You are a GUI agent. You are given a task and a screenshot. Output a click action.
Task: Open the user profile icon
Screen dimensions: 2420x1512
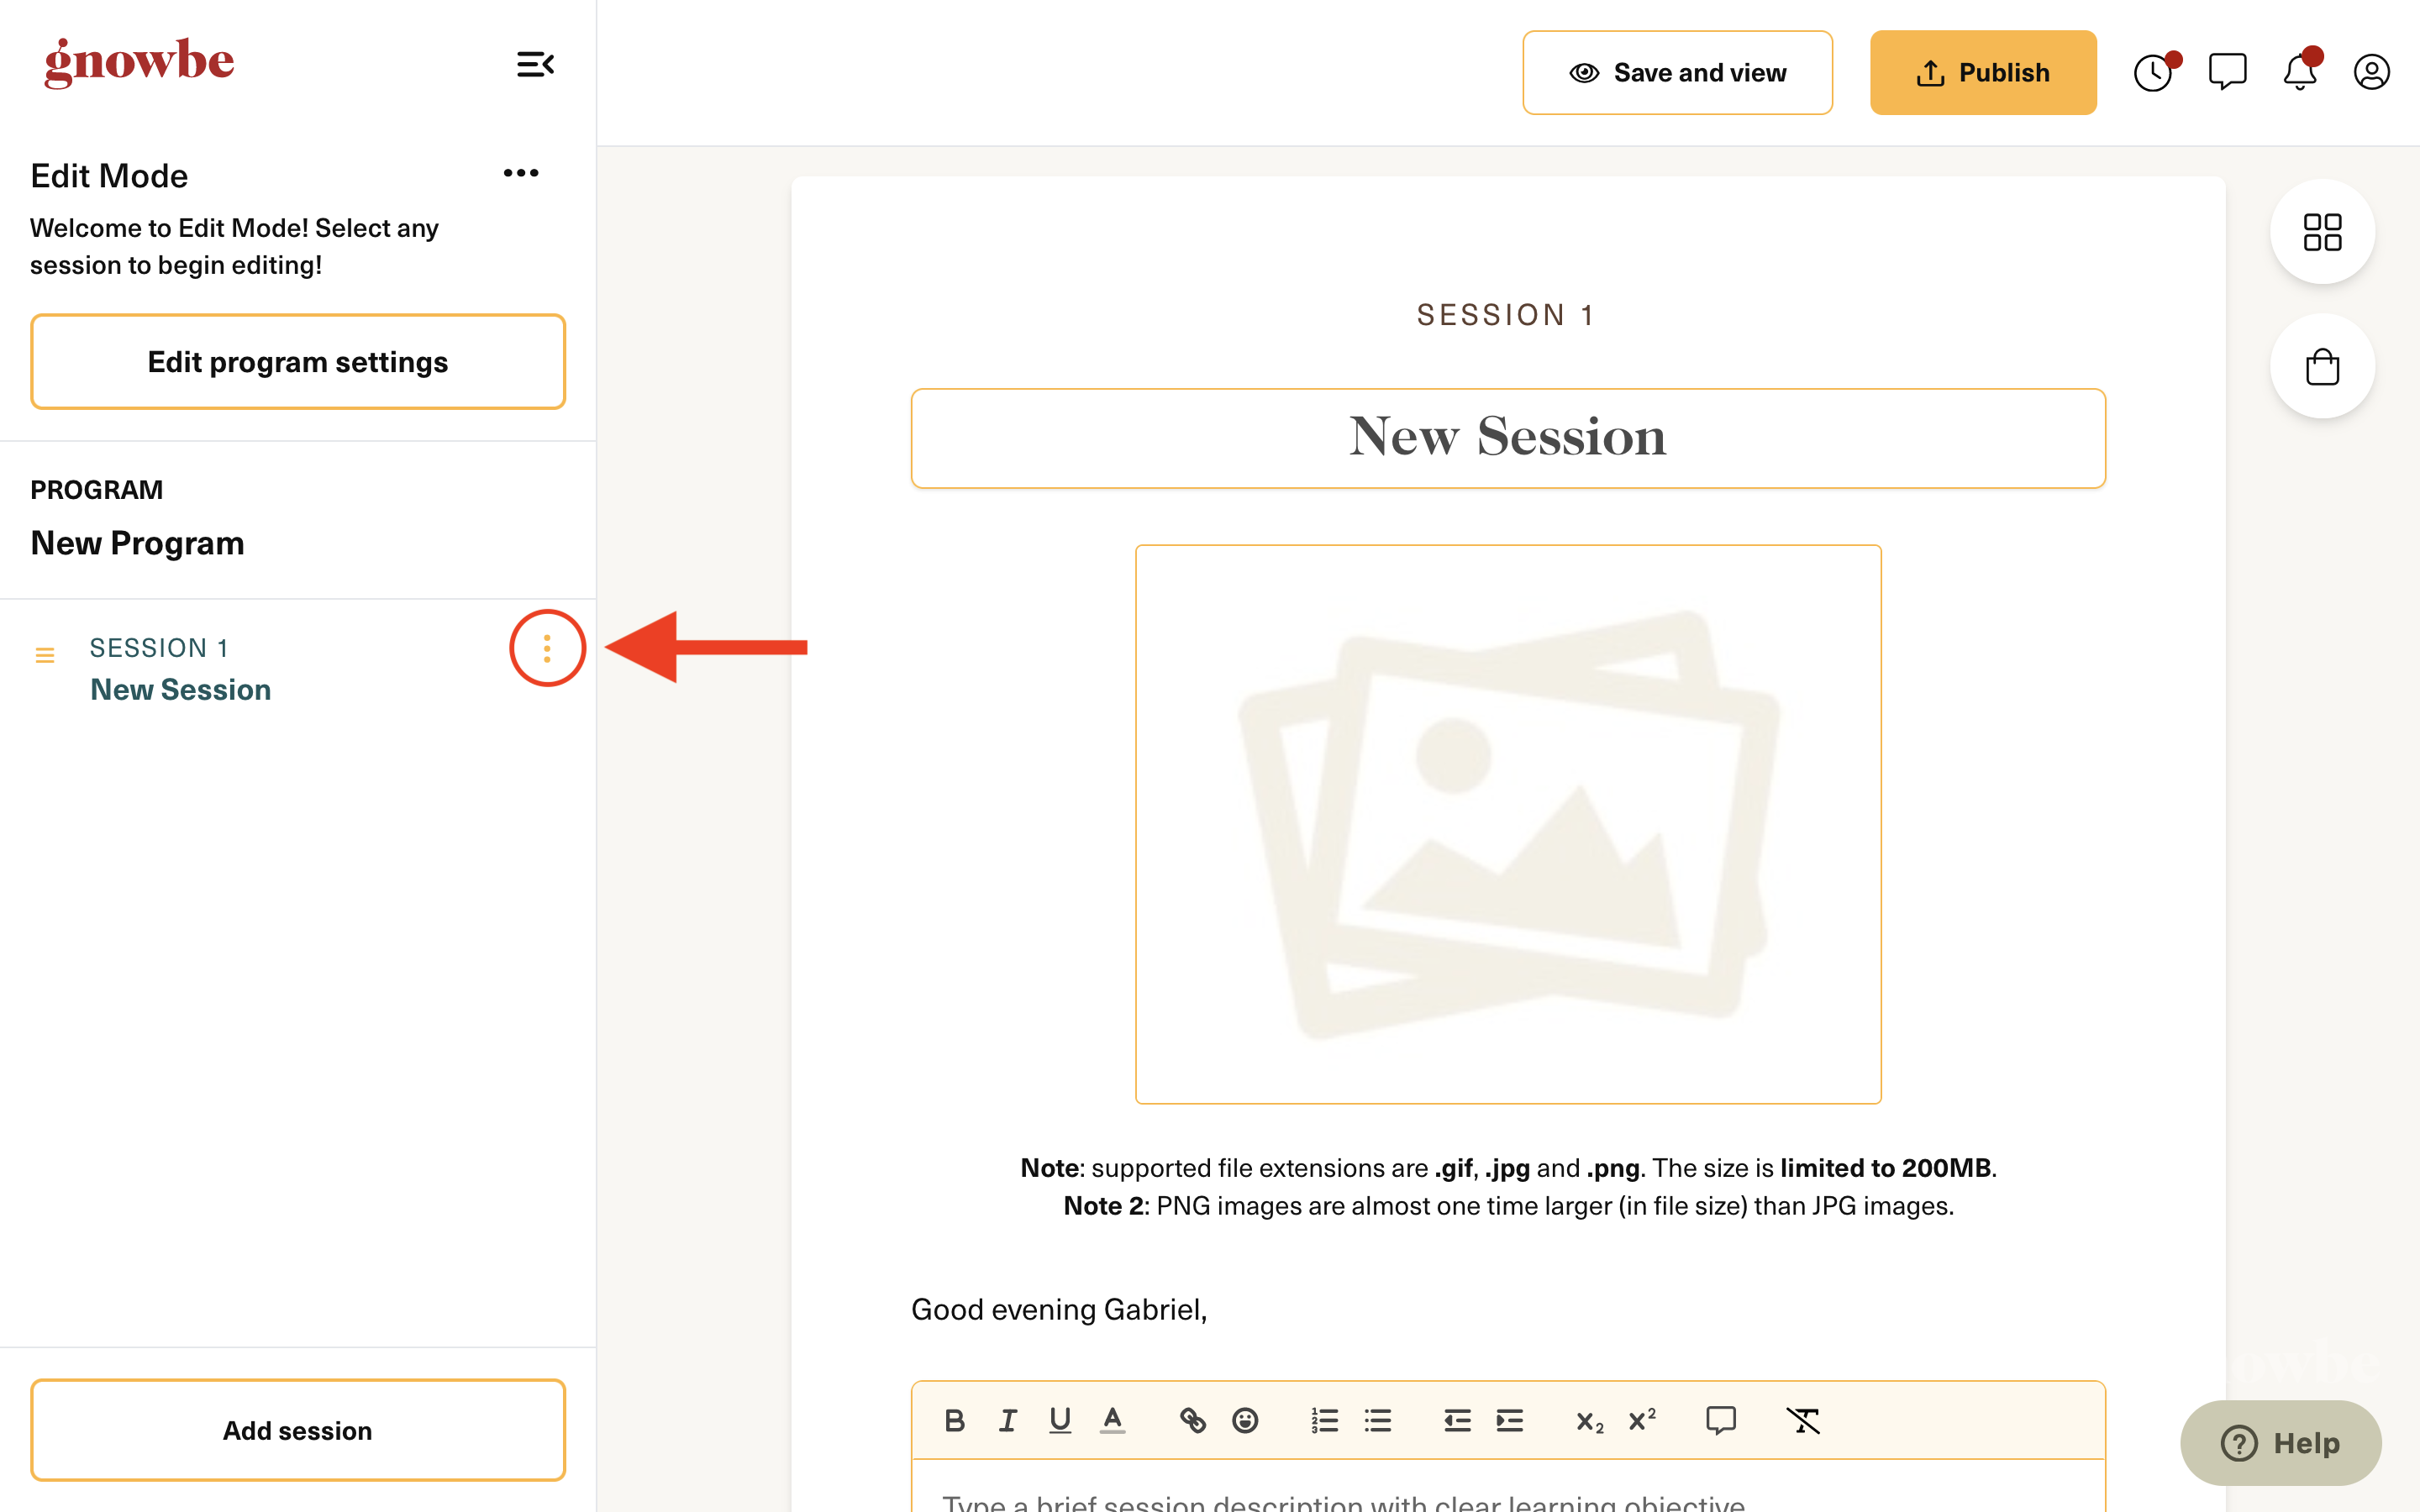coord(2371,72)
